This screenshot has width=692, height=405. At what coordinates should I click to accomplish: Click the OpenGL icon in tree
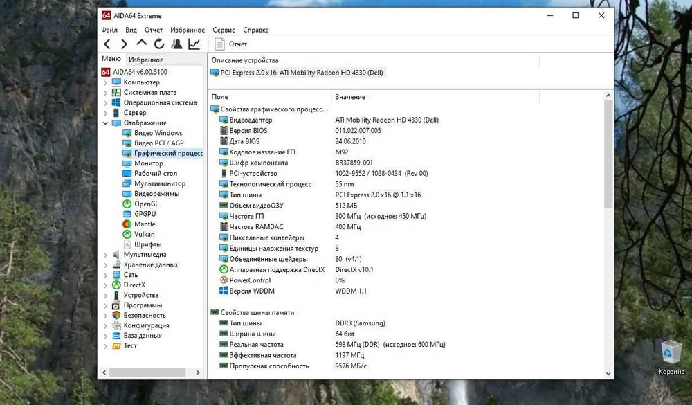(x=127, y=204)
